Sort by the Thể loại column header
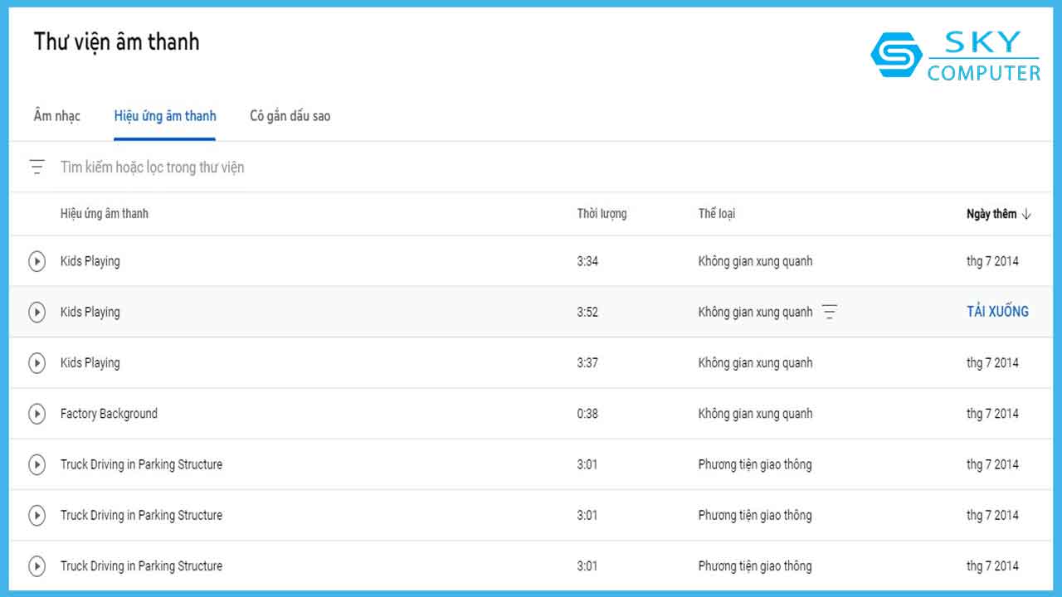 [717, 214]
